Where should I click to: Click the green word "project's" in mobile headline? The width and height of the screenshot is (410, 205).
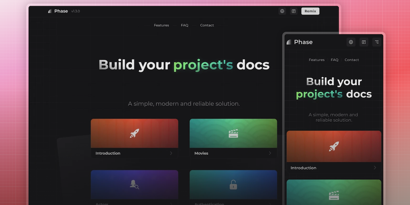319,94
